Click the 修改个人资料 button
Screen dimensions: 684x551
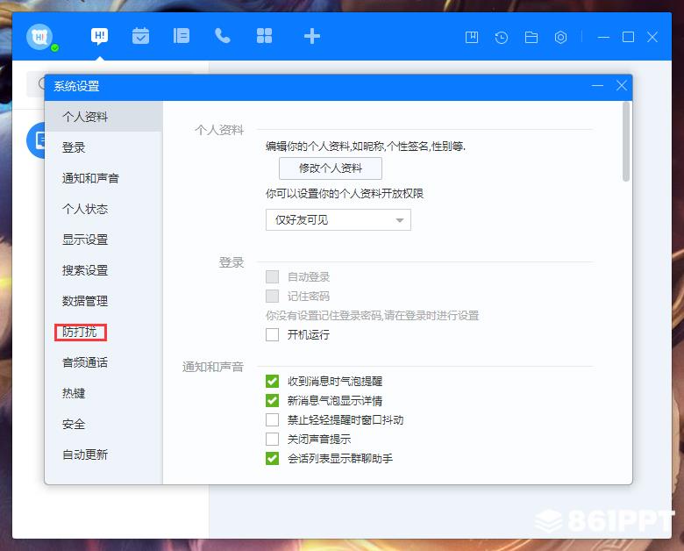coord(331,168)
